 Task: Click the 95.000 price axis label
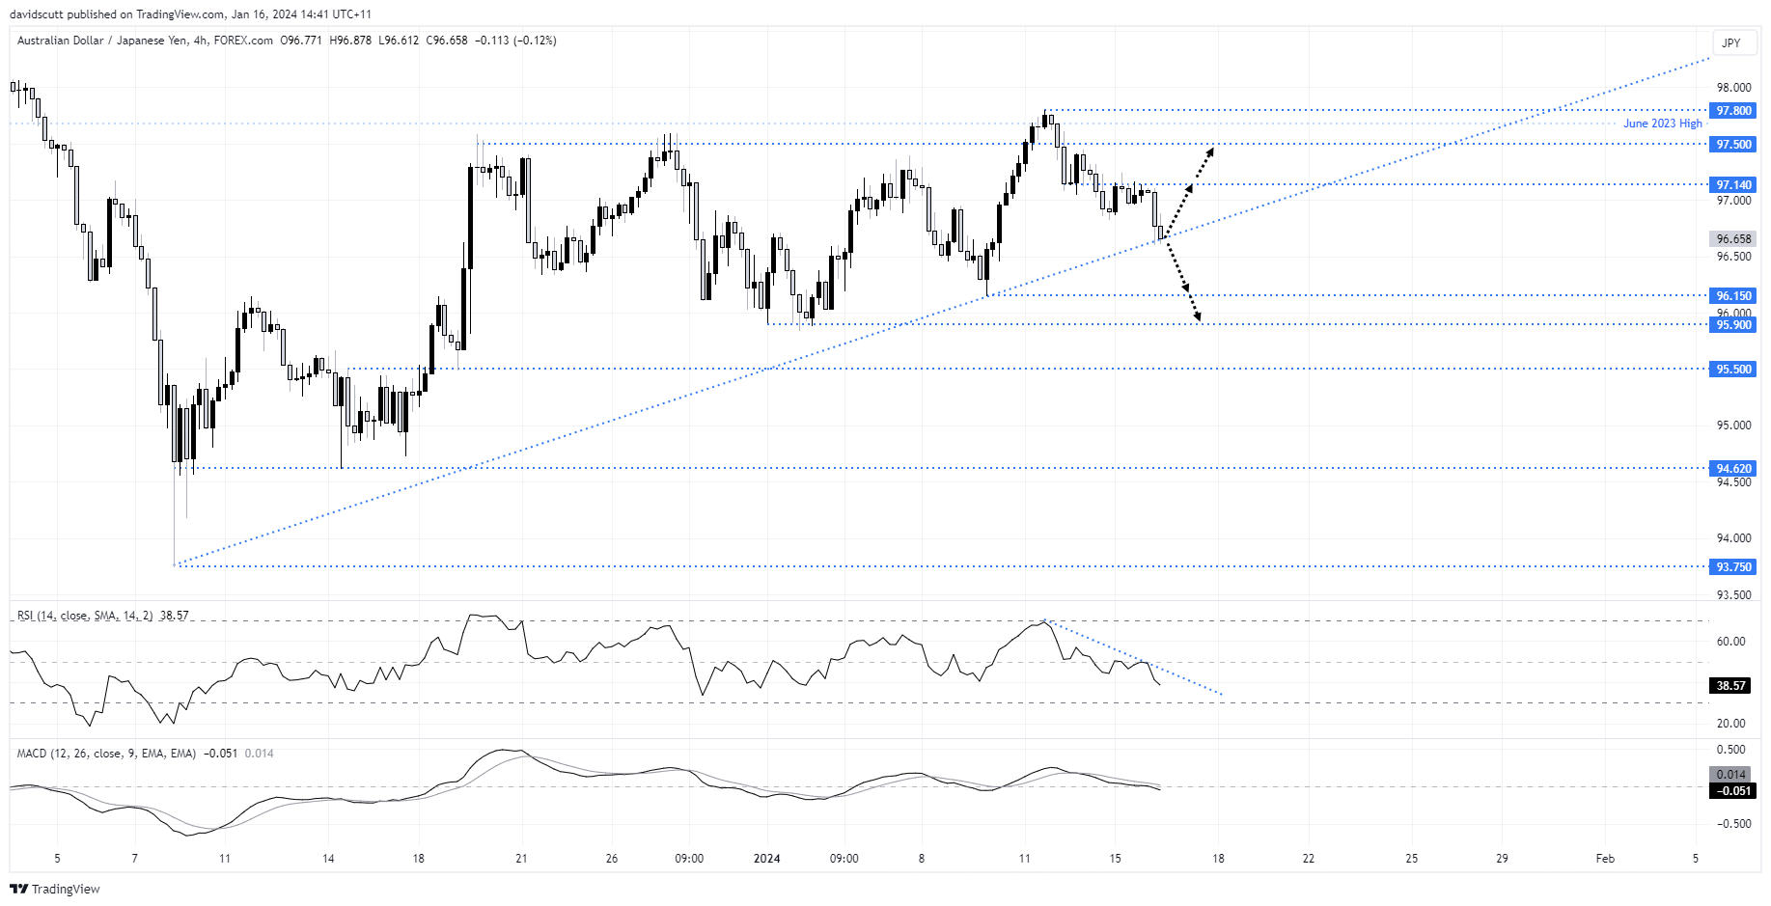click(1733, 426)
